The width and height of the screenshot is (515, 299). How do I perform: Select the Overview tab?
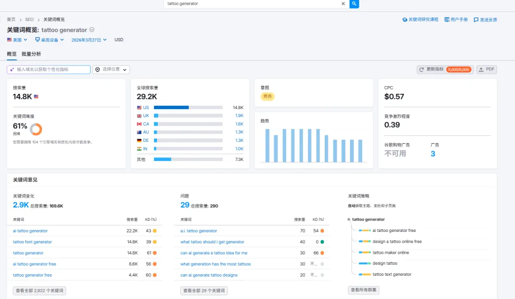click(11, 54)
